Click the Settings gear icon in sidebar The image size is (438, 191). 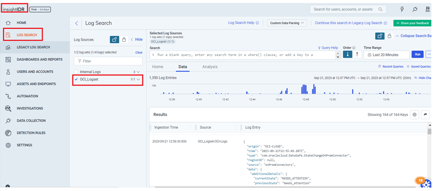(8, 145)
